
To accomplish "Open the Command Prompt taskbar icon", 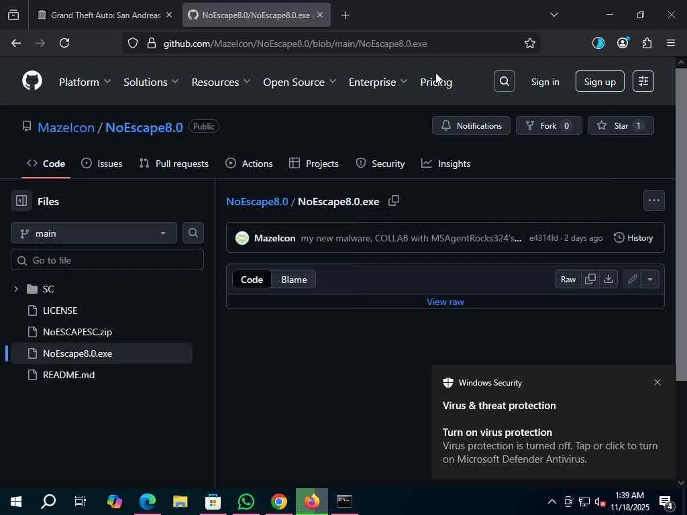I will pos(344,502).
